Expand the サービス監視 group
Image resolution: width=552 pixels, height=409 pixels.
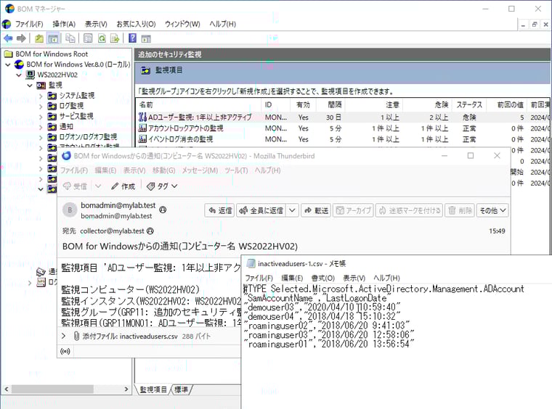(x=41, y=116)
